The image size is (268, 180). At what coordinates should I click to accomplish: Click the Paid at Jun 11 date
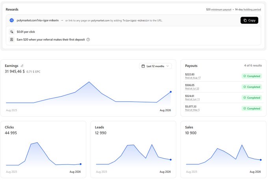pyautogui.click(x=192, y=99)
